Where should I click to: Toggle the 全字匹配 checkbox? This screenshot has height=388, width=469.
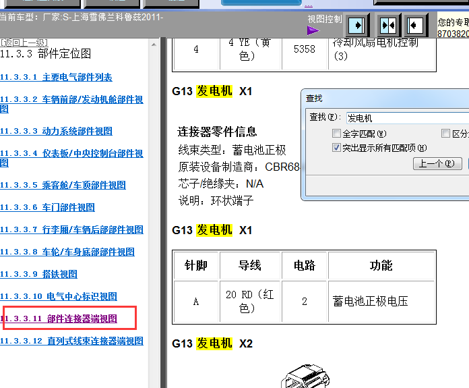[336, 134]
